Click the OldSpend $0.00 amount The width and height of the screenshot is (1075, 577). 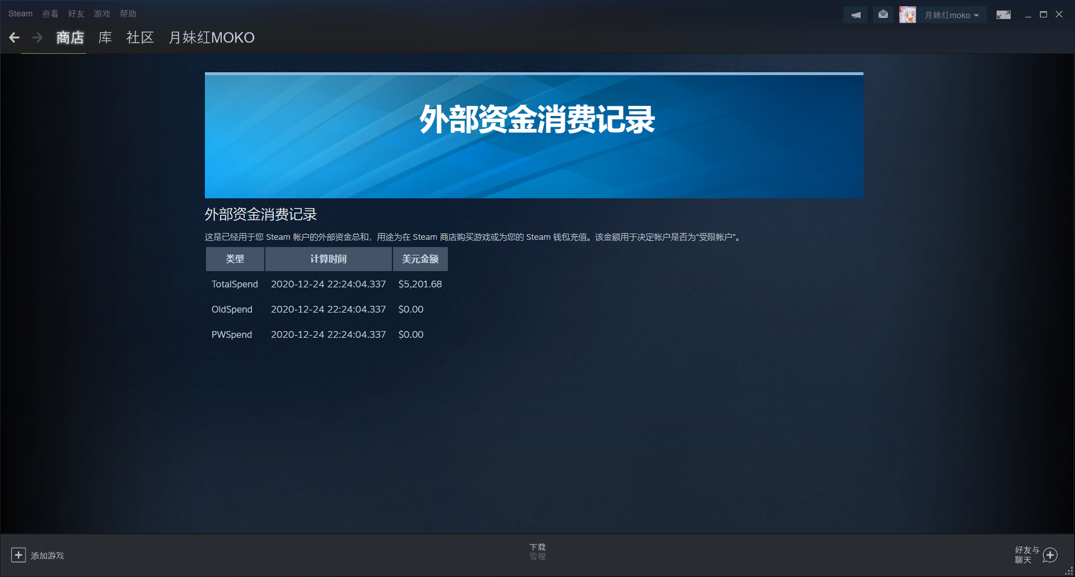411,309
